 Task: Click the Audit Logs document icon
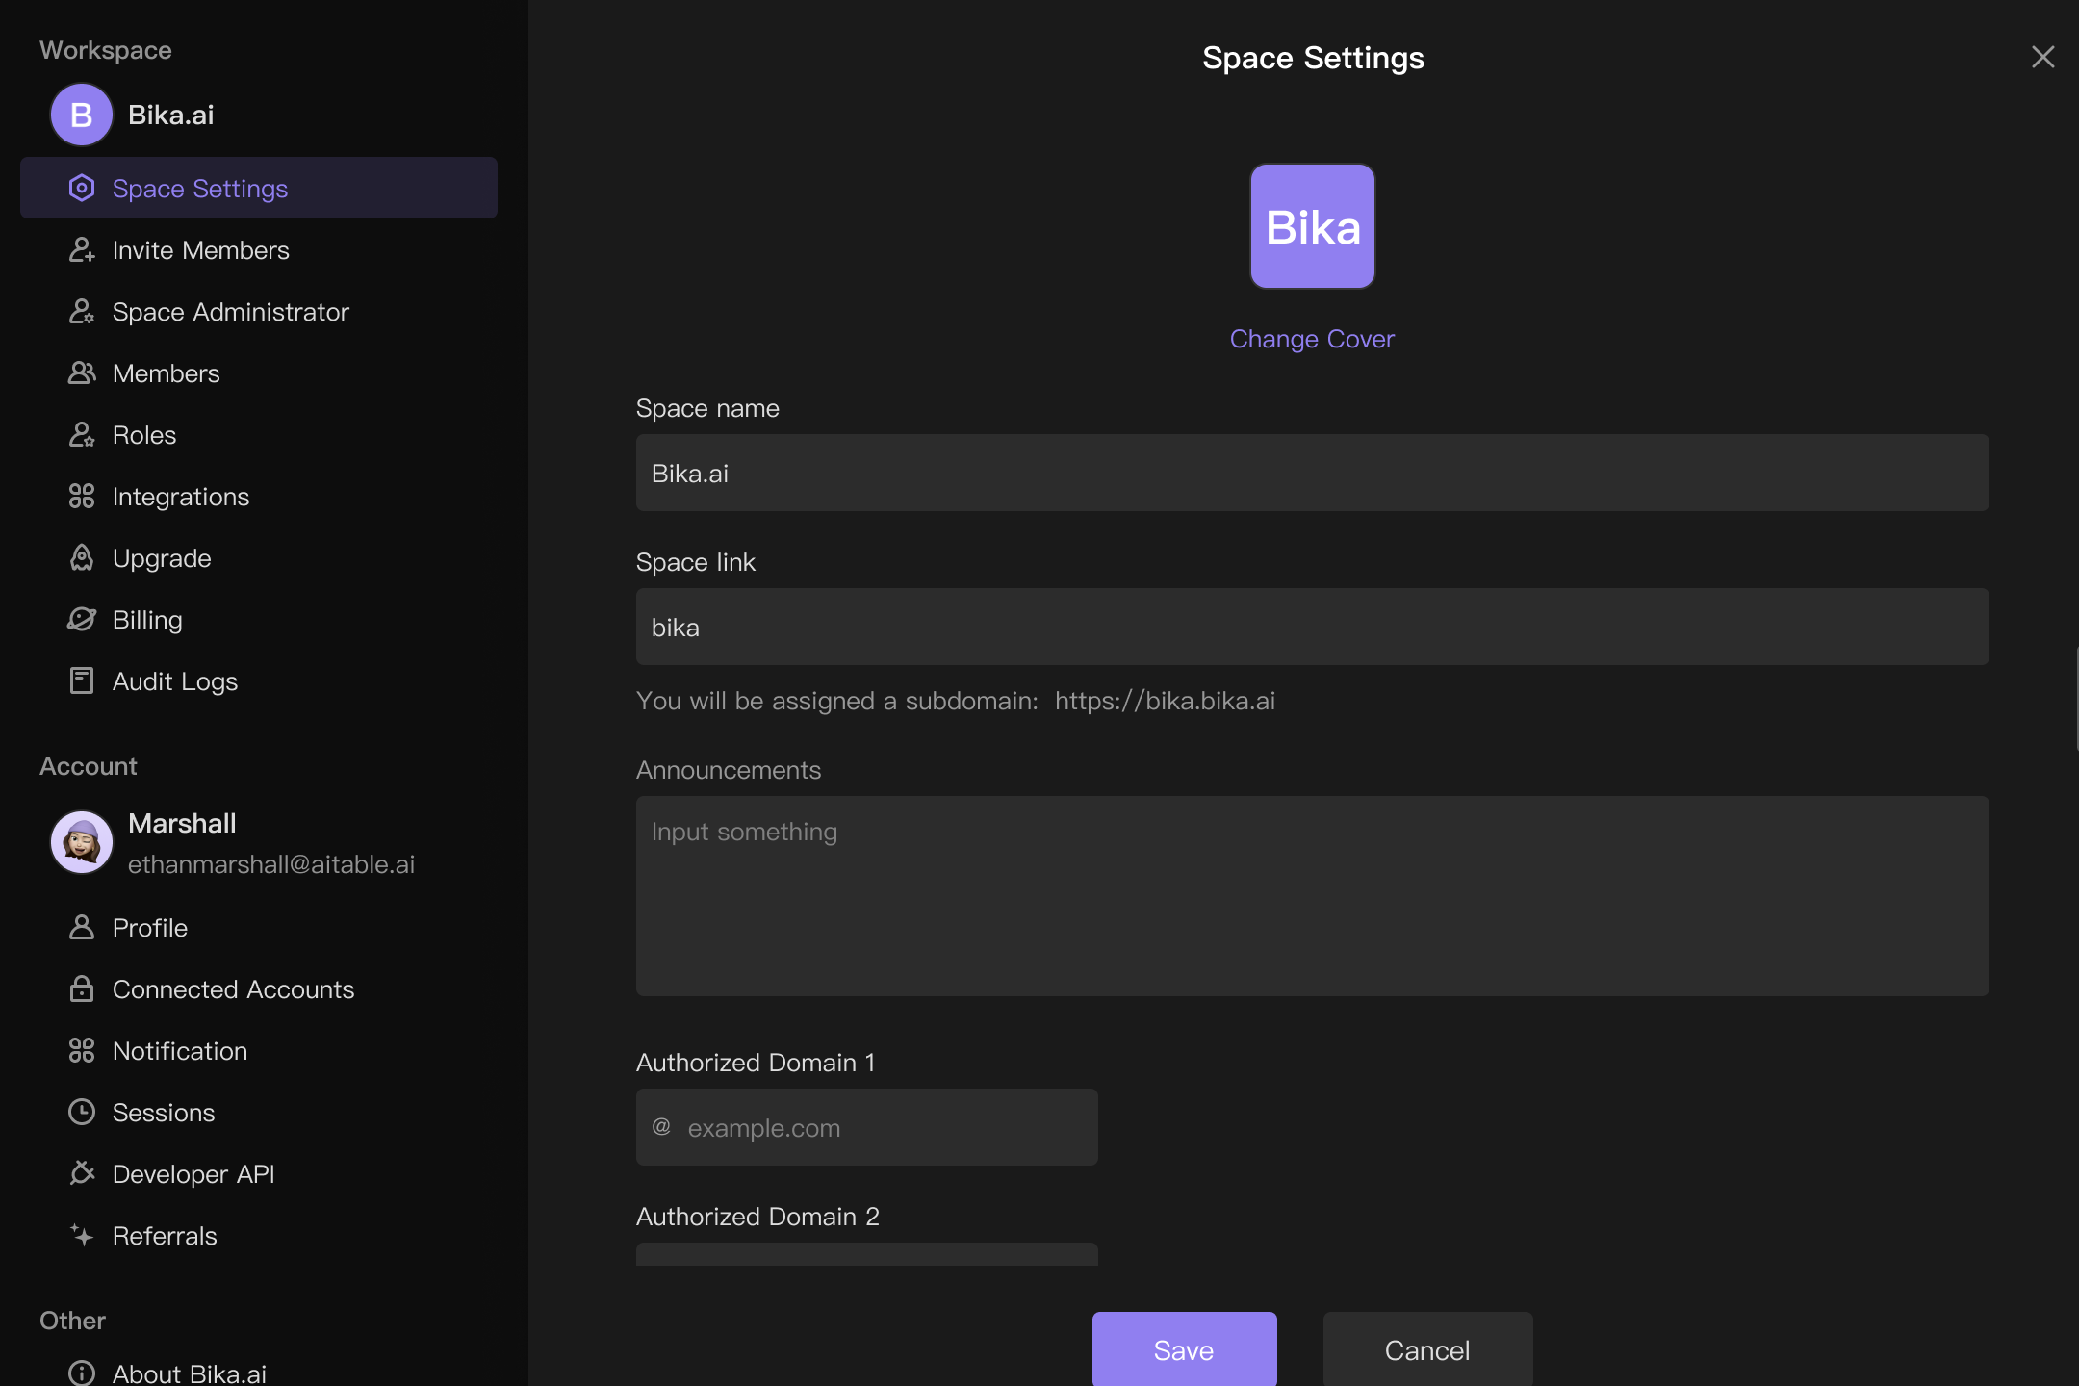coord(82,680)
